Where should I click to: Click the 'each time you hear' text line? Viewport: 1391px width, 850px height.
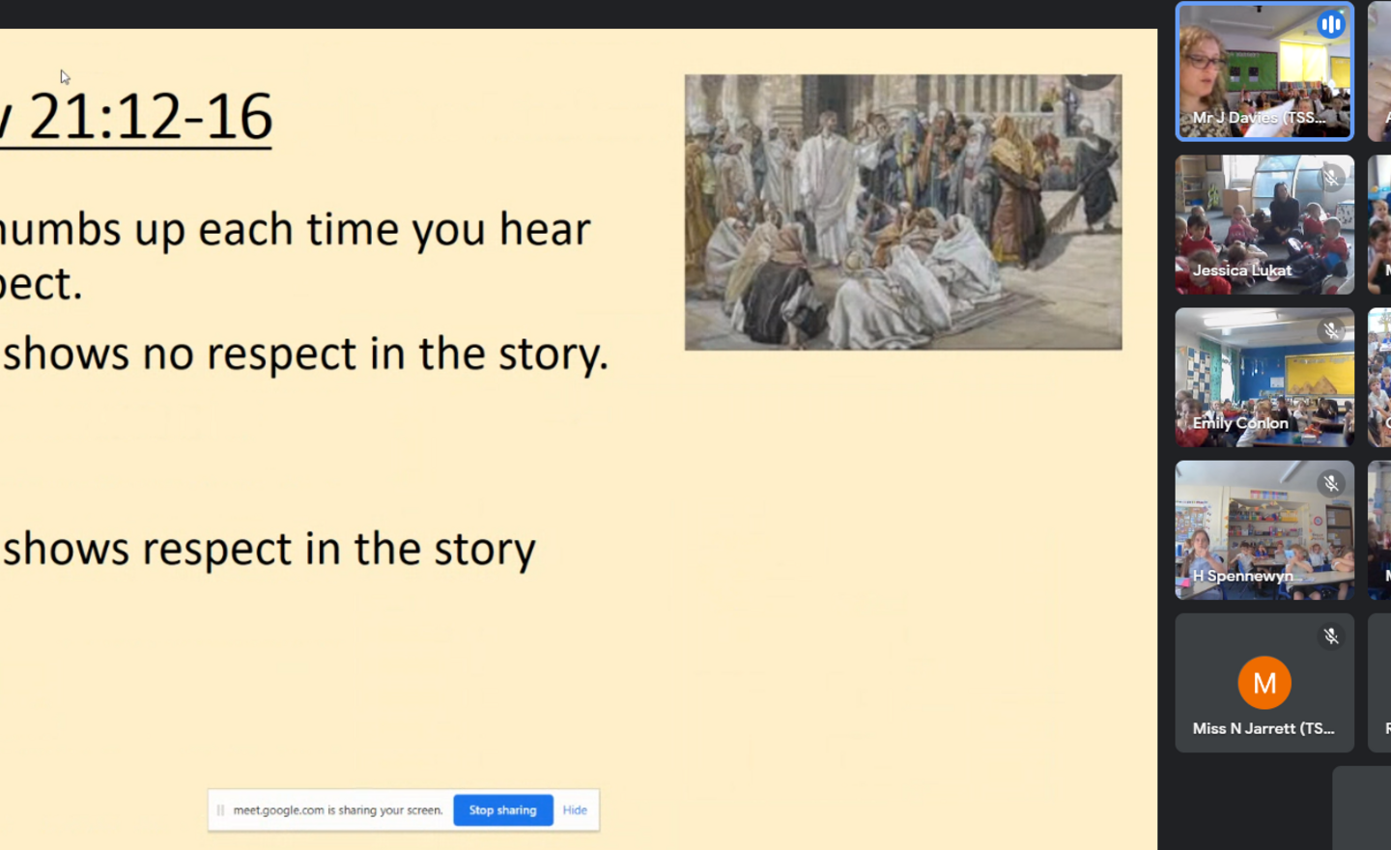coord(295,230)
